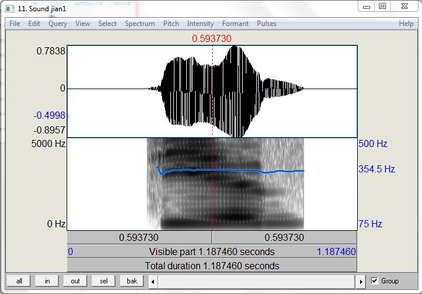Open the Spectrum menu
Viewport: 422px width, 294px height.
(140, 24)
